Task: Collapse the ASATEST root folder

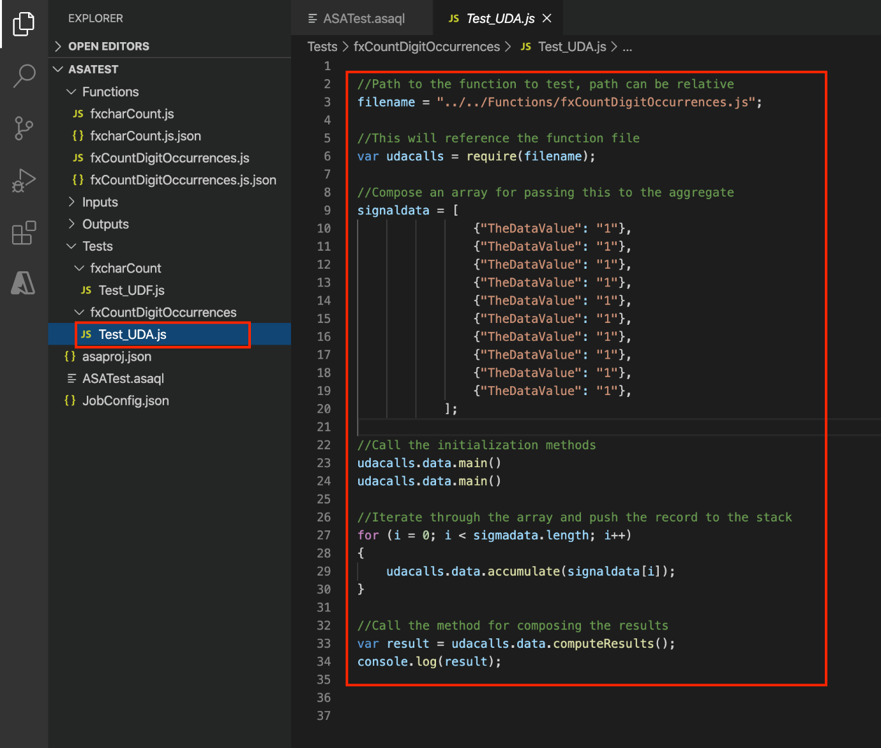Action: (x=93, y=69)
